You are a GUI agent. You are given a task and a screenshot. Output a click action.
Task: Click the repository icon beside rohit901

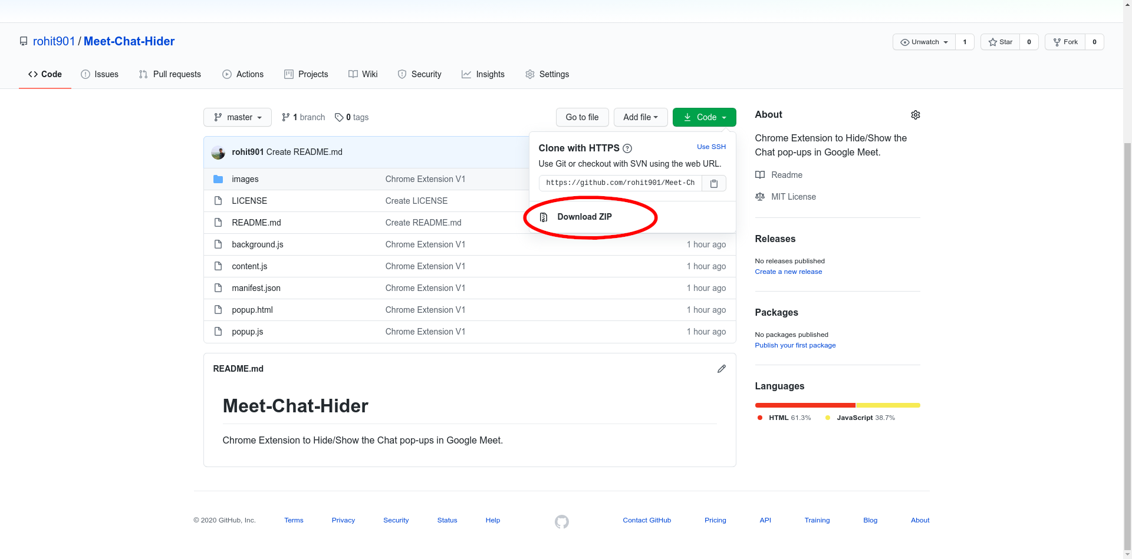coord(24,41)
